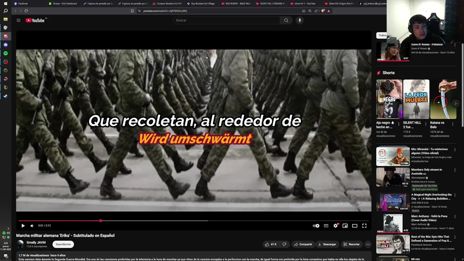
Task: Open the Recortar clip button
Action: (351, 244)
